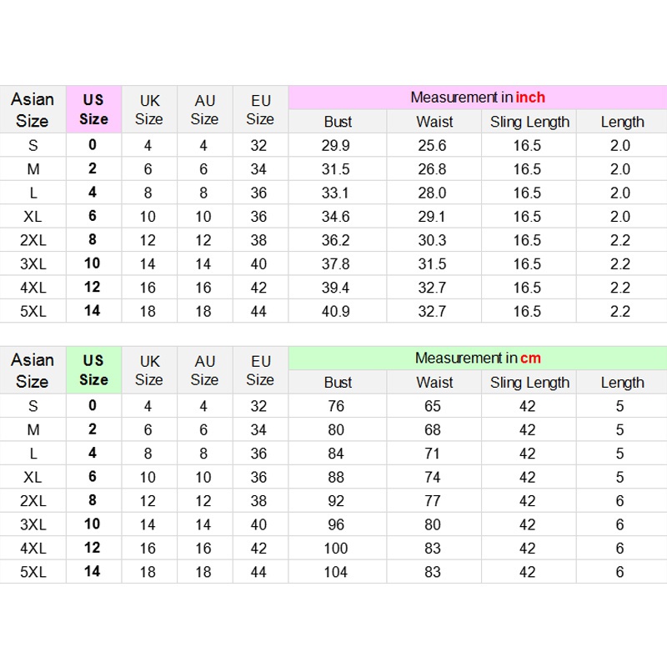Image resolution: width=667 pixels, height=667 pixels.
Task: Select the Sling Length header in cm table
Action: (x=529, y=383)
